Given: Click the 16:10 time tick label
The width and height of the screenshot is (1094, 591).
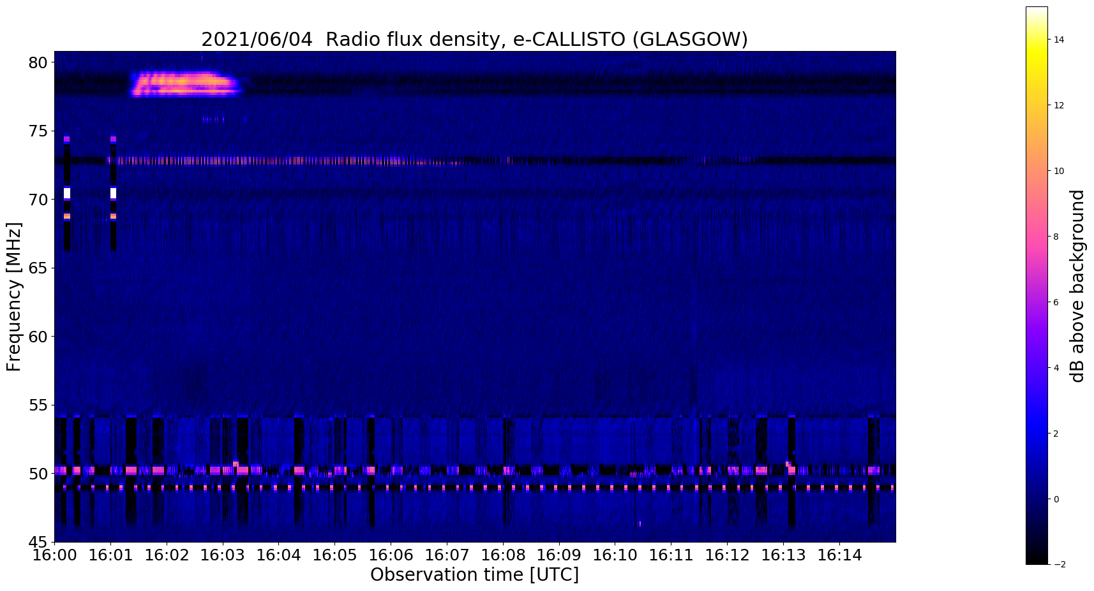Looking at the screenshot, I should click(x=615, y=555).
